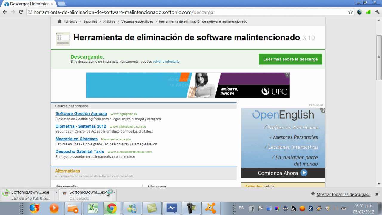The height and width of the screenshot is (215, 382).
Task: Open the blue messenger taskbar icon
Action: [x=172, y=208]
